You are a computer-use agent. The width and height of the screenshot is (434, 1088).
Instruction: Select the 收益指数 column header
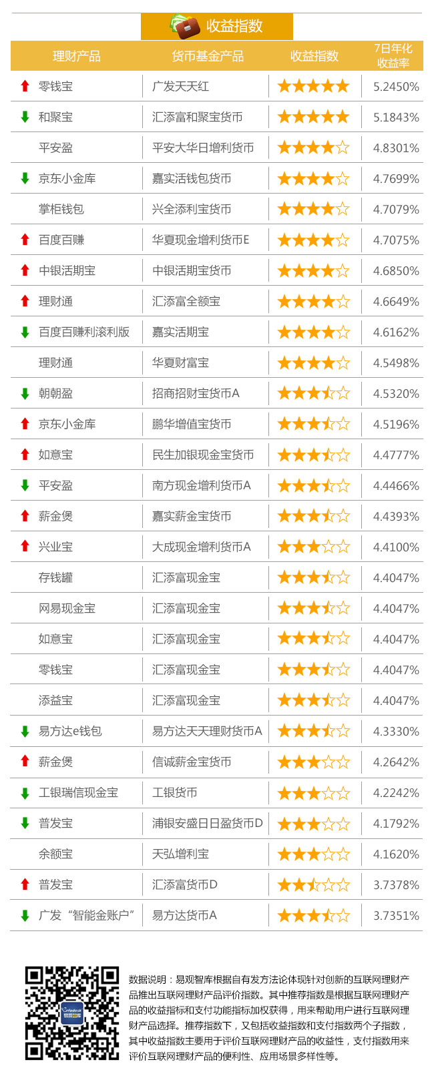click(314, 56)
